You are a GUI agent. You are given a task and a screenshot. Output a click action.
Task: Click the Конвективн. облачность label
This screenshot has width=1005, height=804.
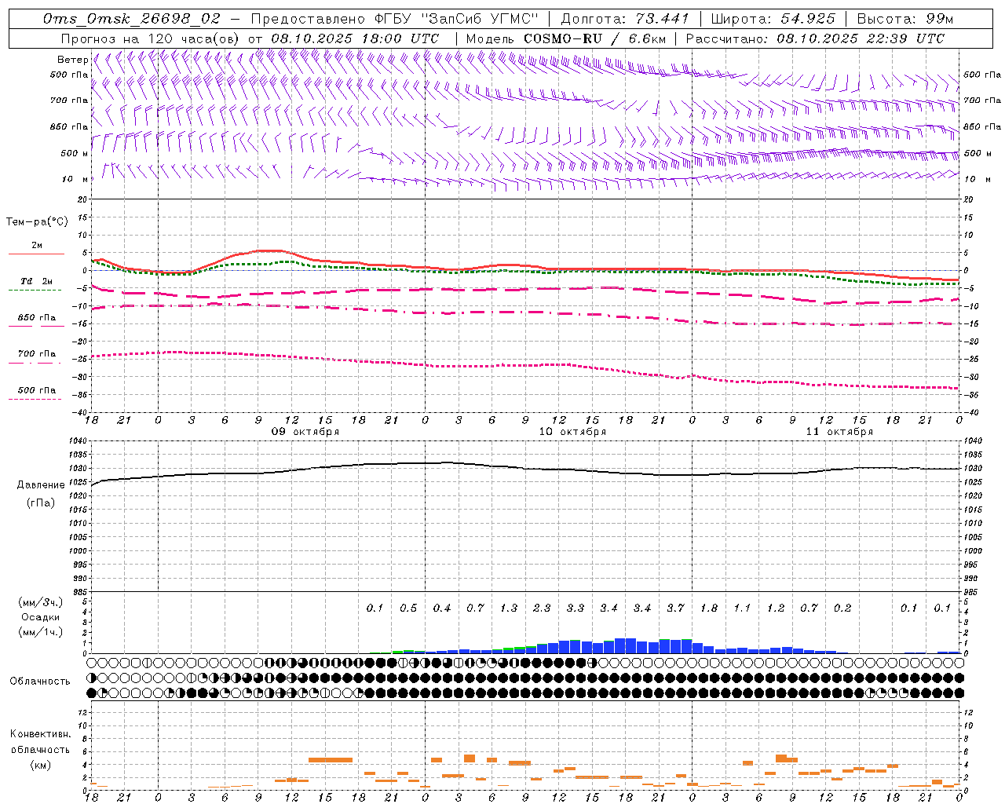coord(40,742)
